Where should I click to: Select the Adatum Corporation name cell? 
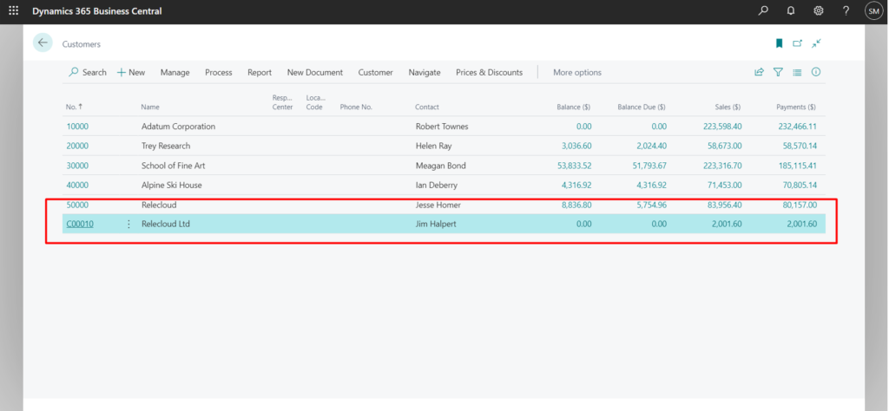click(178, 127)
